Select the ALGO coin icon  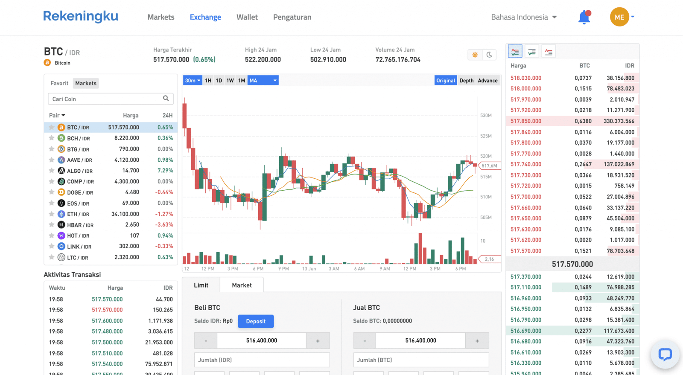pyautogui.click(x=61, y=171)
